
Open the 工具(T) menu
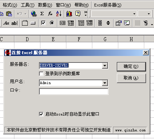[x=27, y=5]
